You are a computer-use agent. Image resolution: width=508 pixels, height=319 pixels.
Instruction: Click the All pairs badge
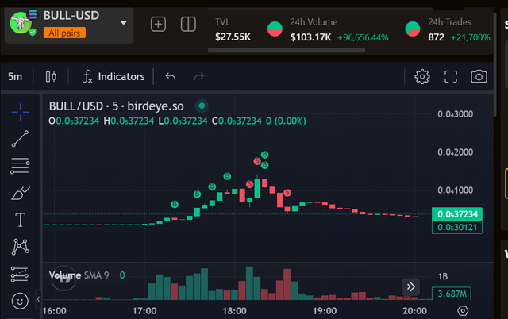64,33
